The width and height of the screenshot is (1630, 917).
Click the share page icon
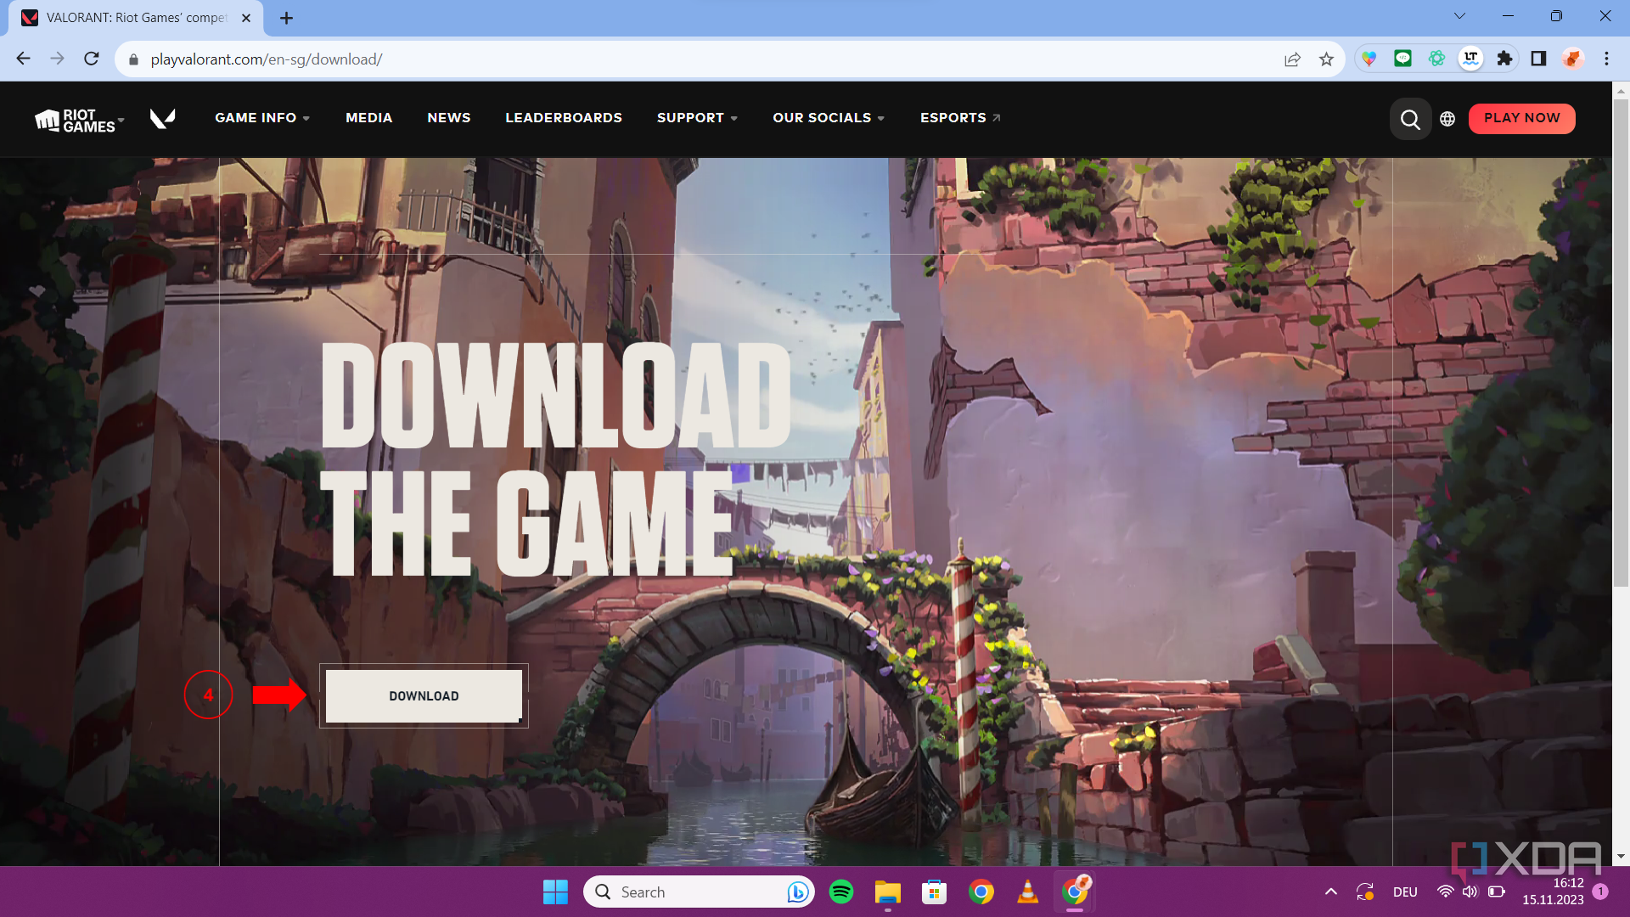[1292, 59]
